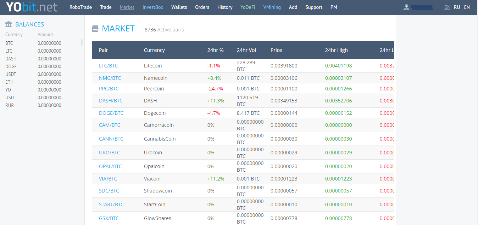The image size is (478, 225).
Task: Sort by 24hr Vol column header
Action: (246, 50)
